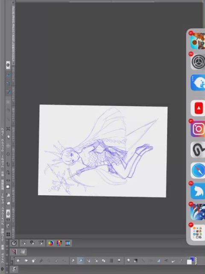Select the Operation object tool
The image size is (205, 274).
pyautogui.click(x=34, y=261)
